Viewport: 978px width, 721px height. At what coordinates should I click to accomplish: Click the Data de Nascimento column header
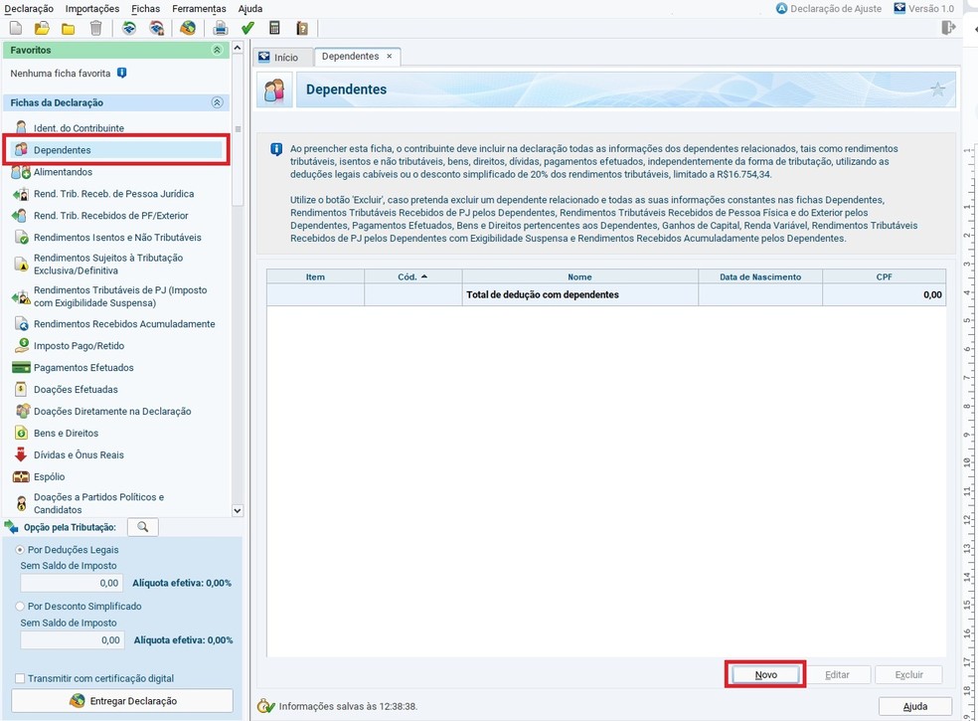(760, 276)
